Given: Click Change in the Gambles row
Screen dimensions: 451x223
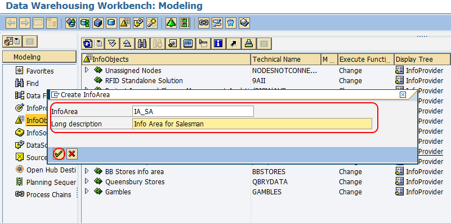Looking at the screenshot, I should [350, 192].
